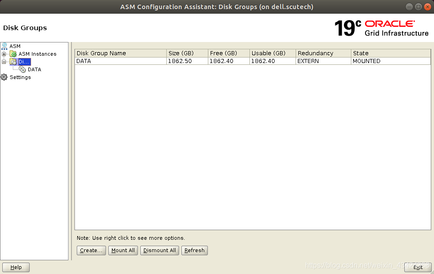Image resolution: width=434 pixels, height=274 pixels.
Task: Click the Settings gear icon
Action: point(4,77)
